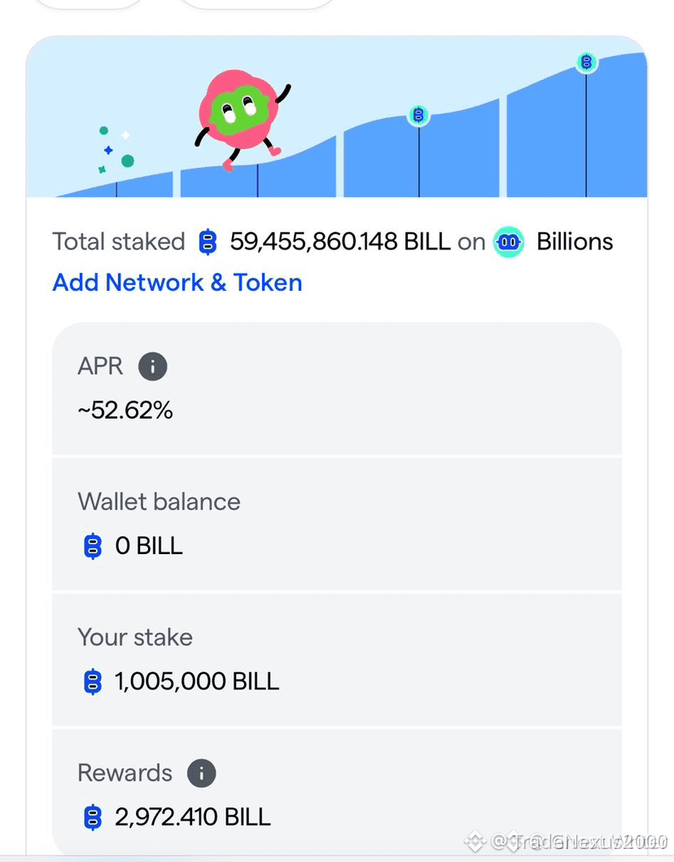This screenshot has width=674, height=862.
Task: Click the BILL icon in Wallet balance
Action: 93,546
